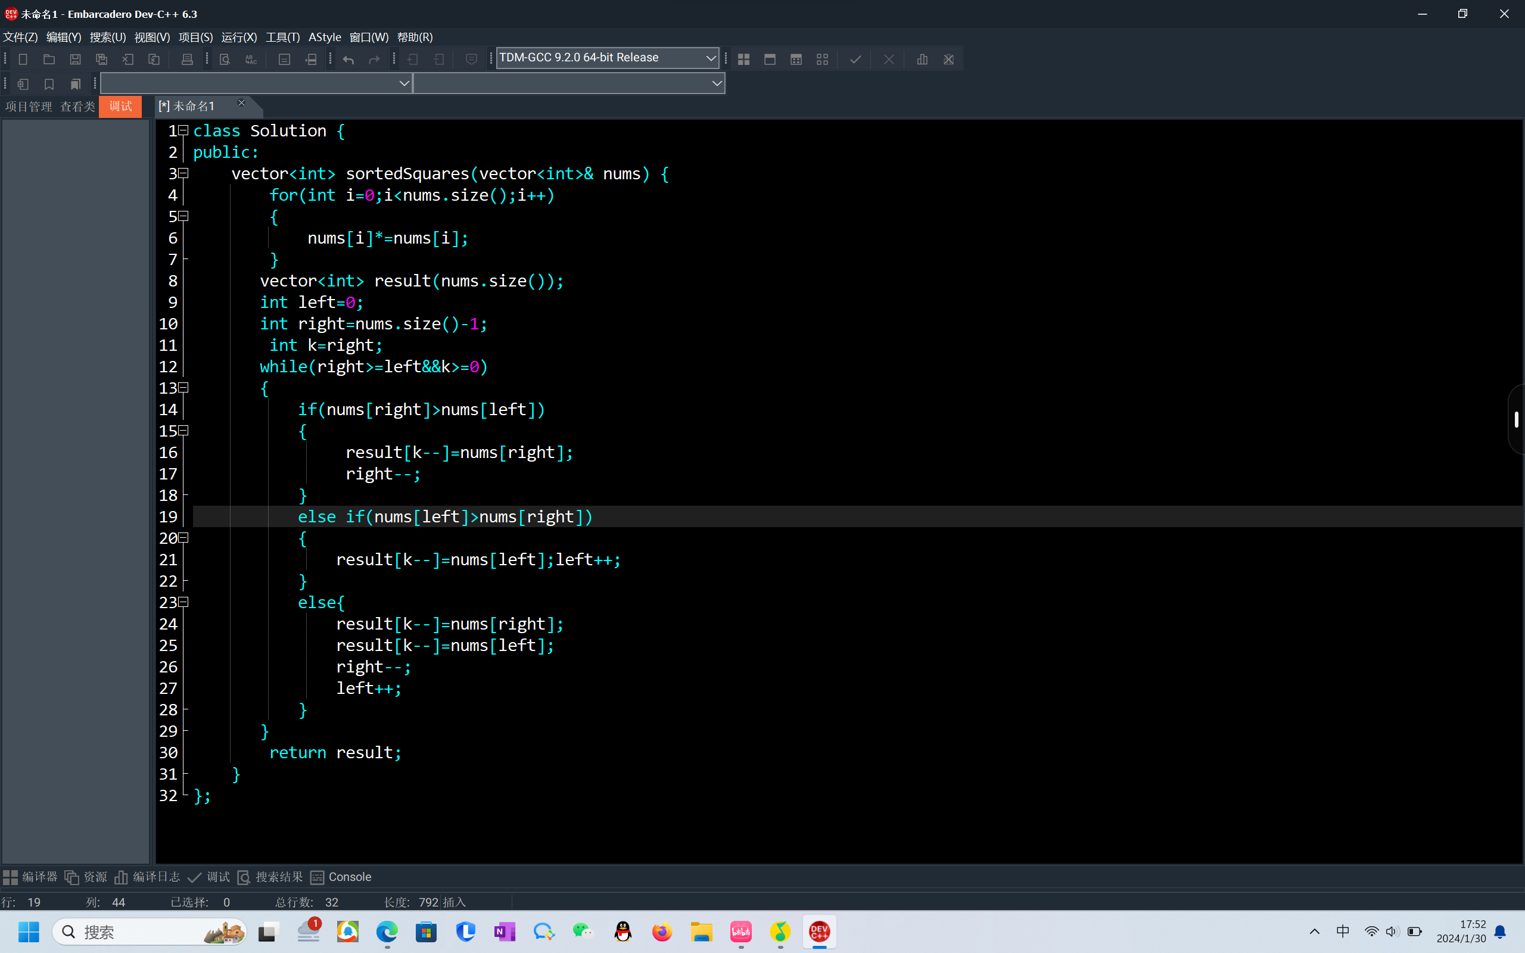The width and height of the screenshot is (1525, 953).
Task: Switch to the 项目管理 tab
Action: (29, 107)
